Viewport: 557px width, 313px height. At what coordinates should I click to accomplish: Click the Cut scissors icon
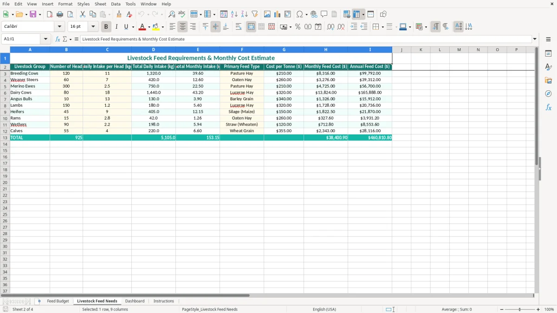[83, 14]
